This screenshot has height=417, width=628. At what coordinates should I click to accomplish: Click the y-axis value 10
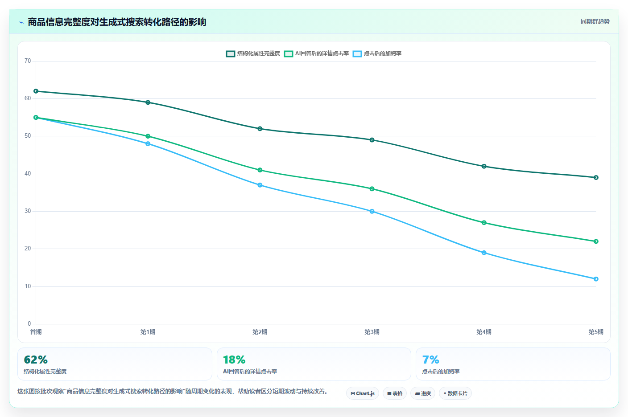coord(28,286)
